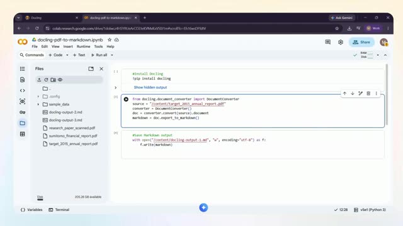Open the Runtime menu

coord(83,46)
